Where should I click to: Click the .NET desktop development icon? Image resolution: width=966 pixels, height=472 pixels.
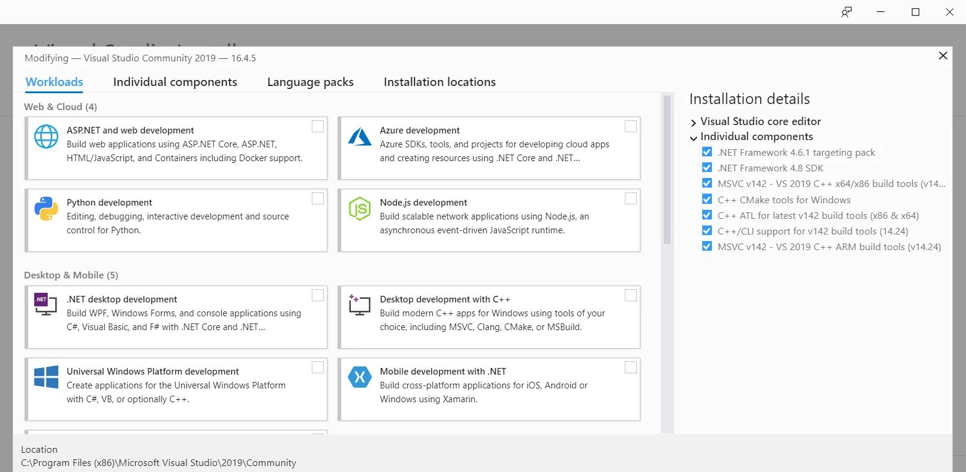(46, 305)
